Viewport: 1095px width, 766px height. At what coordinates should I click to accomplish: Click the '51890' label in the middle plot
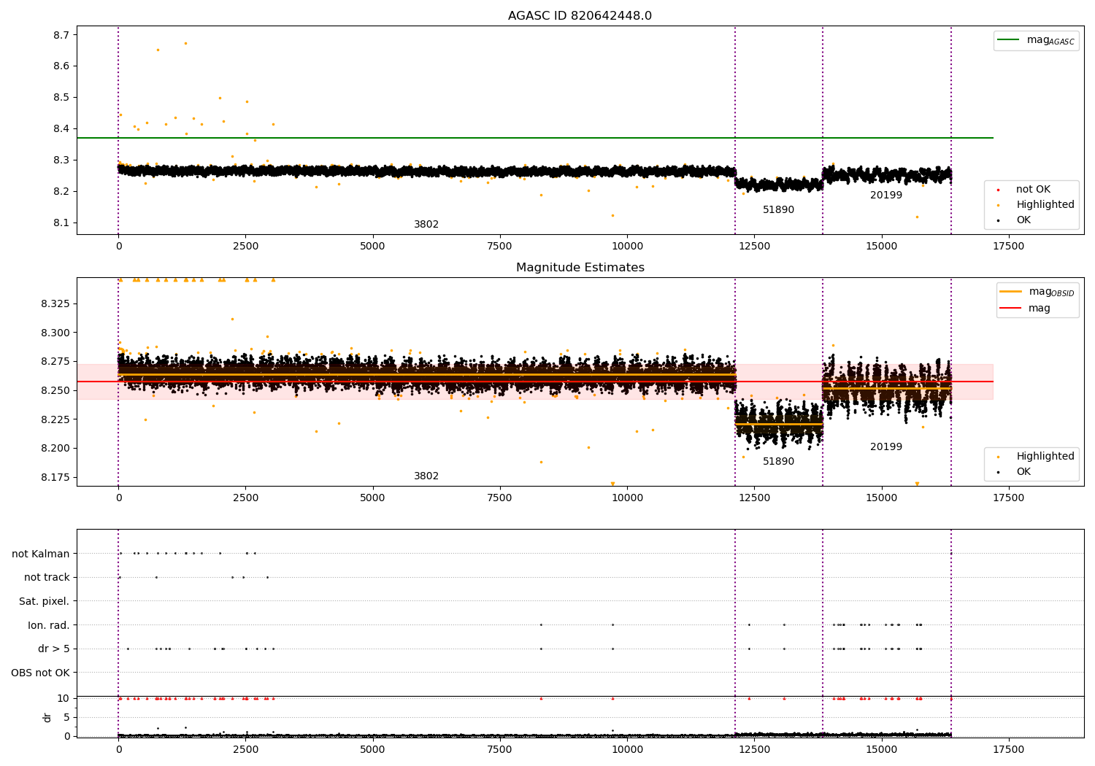click(778, 462)
